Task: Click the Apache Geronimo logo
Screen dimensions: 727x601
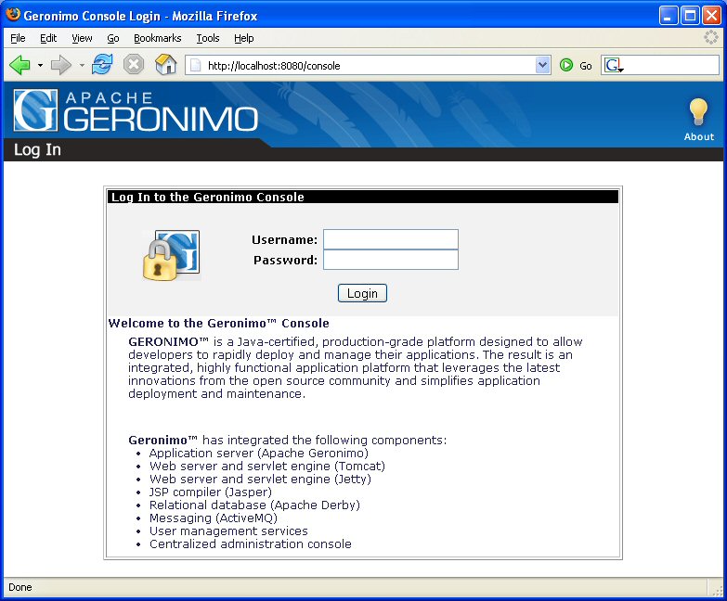Action: (136, 110)
